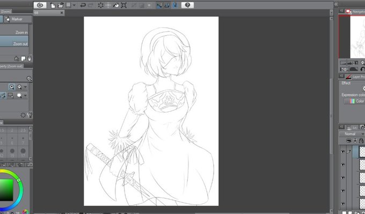365x214 pixels.
Task: Hide the third layer eye icon
Action: coord(343,178)
